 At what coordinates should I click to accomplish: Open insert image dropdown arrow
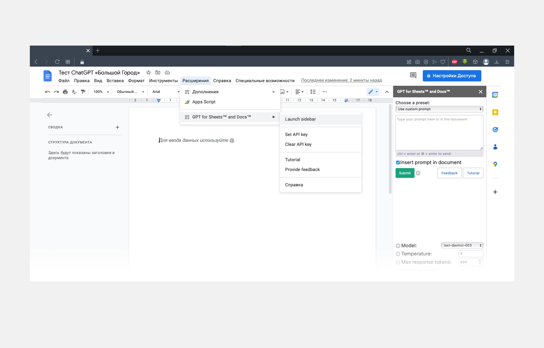click(287, 92)
